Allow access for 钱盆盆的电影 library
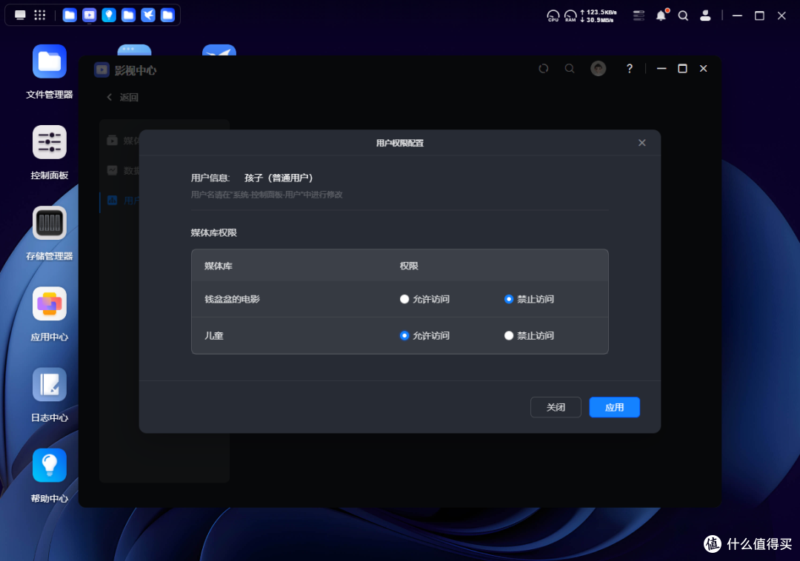Screen dimensions: 800x561 click(x=404, y=299)
